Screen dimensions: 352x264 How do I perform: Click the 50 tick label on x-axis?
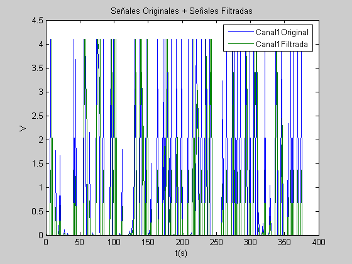(80, 242)
